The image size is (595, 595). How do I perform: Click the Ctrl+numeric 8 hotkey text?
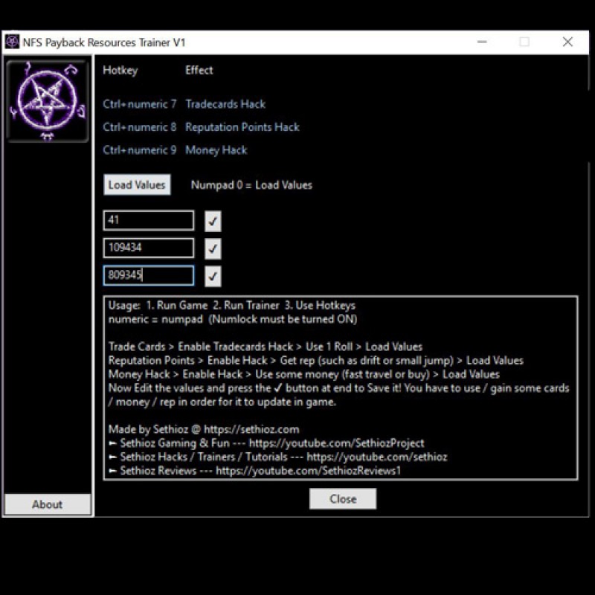tap(140, 126)
